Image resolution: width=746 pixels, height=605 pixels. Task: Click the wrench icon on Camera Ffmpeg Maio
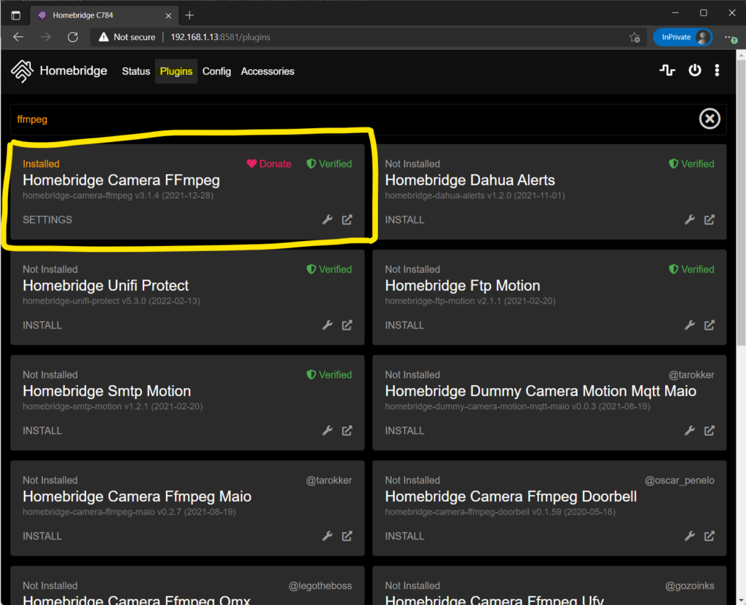327,537
